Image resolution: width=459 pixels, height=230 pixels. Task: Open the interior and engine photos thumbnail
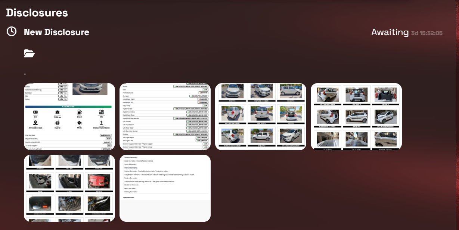click(x=69, y=188)
